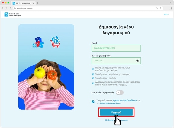Viewport: 174px width, 128px height.
Task: Go forward with the browser forward arrow
Action: click(x=6, y=8)
